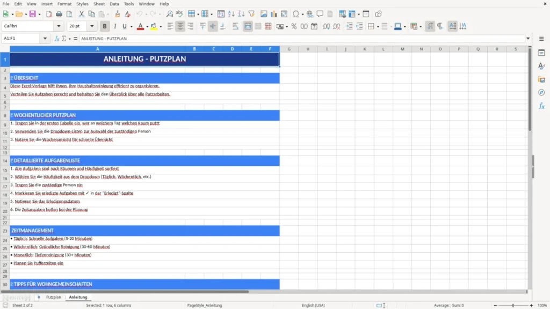Open the Gallery sidebar panel
The height and width of the screenshot is (309, 550).
[x=541, y=79]
